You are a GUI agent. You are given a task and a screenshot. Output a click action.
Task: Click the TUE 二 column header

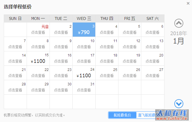pos(61,18)
